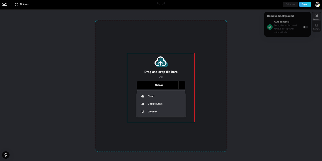Click the Upload button
322x161 pixels.
(x=157, y=85)
